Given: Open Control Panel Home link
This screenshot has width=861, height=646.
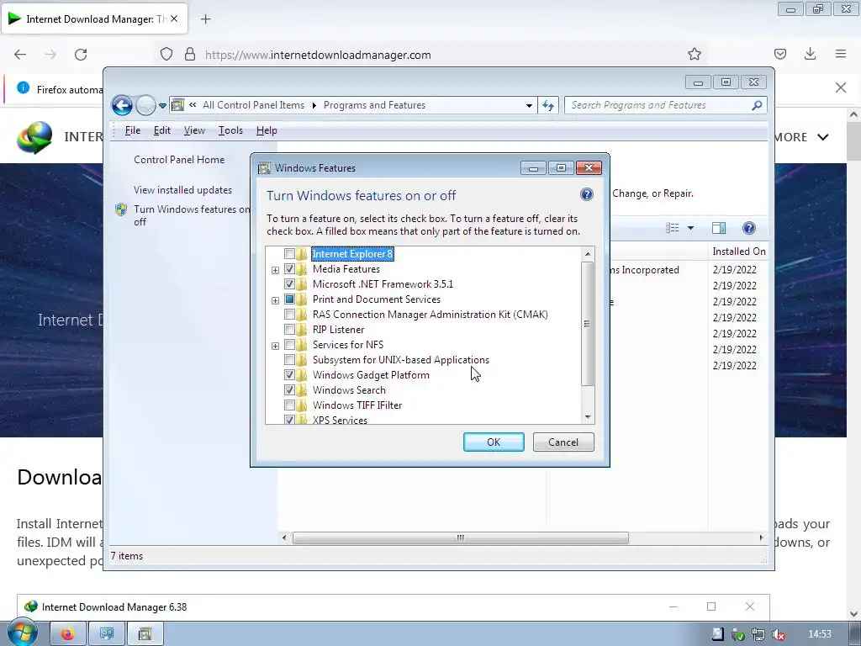Looking at the screenshot, I should [179, 160].
